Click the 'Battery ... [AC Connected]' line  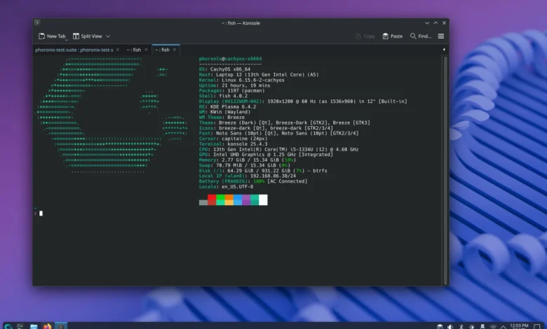tap(253, 181)
